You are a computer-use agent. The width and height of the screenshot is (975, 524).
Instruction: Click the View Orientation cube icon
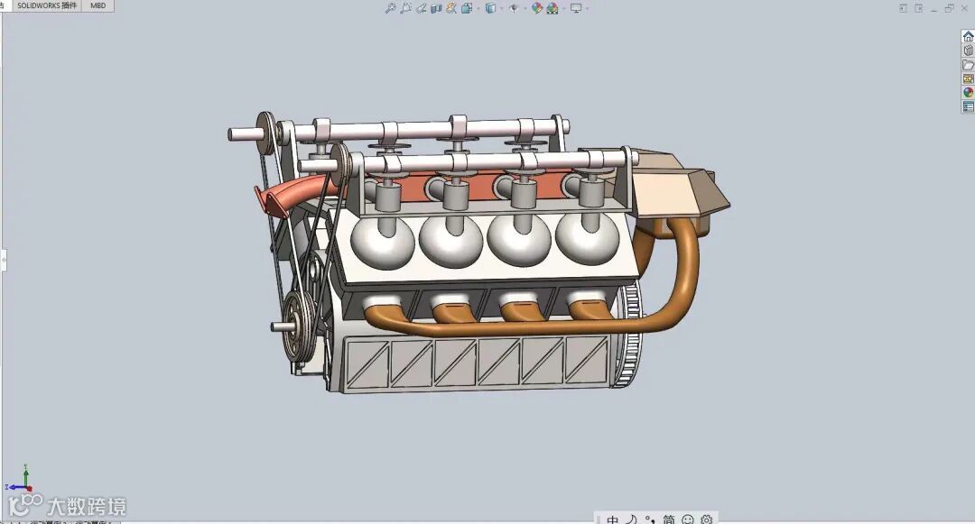point(467,8)
